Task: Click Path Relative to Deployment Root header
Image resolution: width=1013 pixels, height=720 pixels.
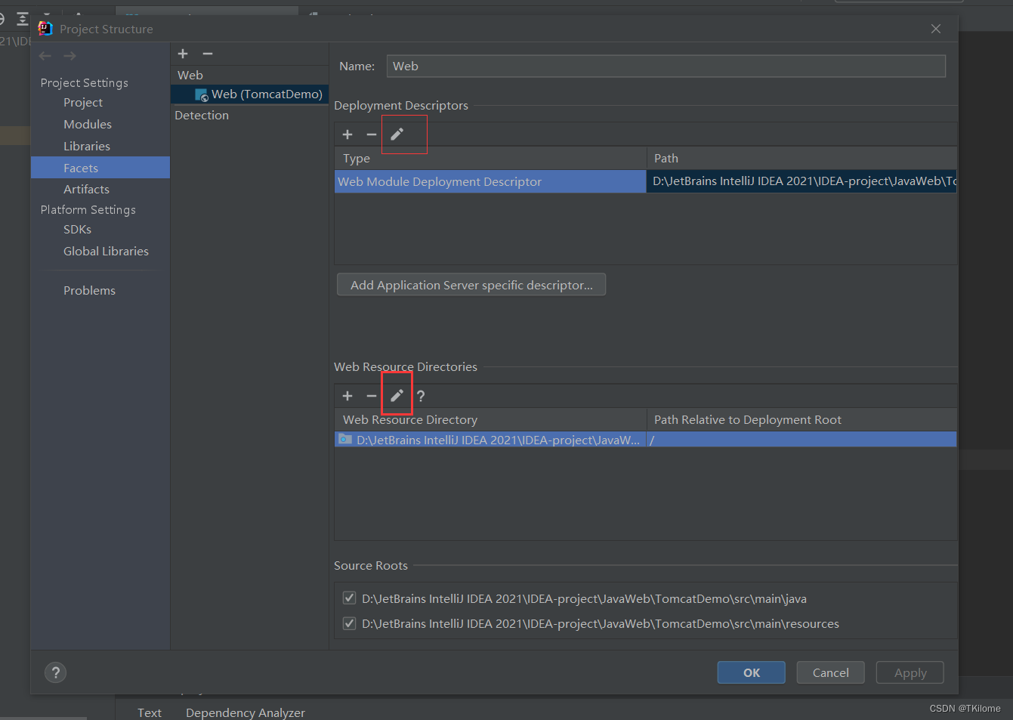Action: tap(801, 419)
